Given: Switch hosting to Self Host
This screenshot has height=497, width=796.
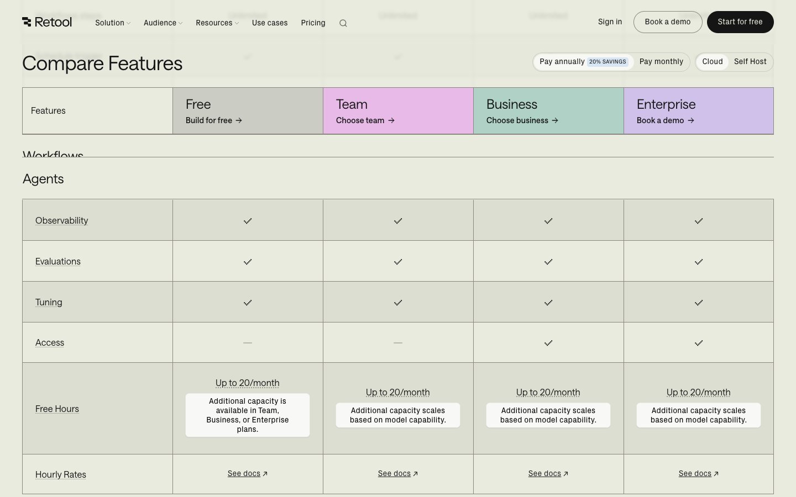Looking at the screenshot, I should coord(750,62).
